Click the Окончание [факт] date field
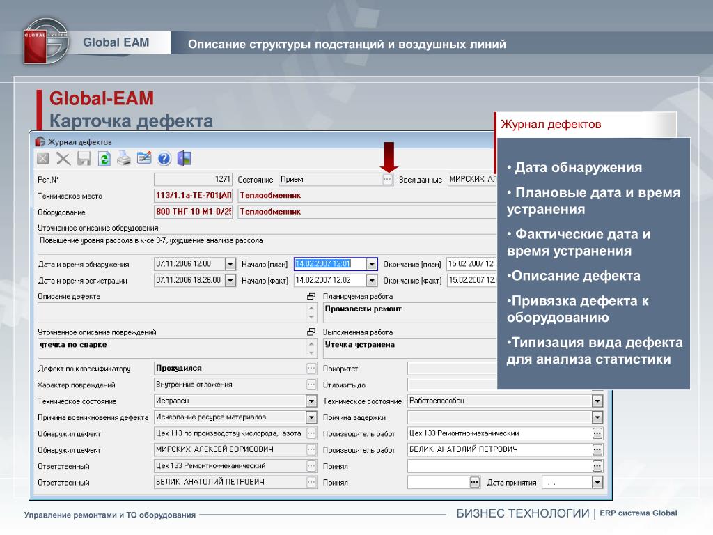 pos(471,280)
